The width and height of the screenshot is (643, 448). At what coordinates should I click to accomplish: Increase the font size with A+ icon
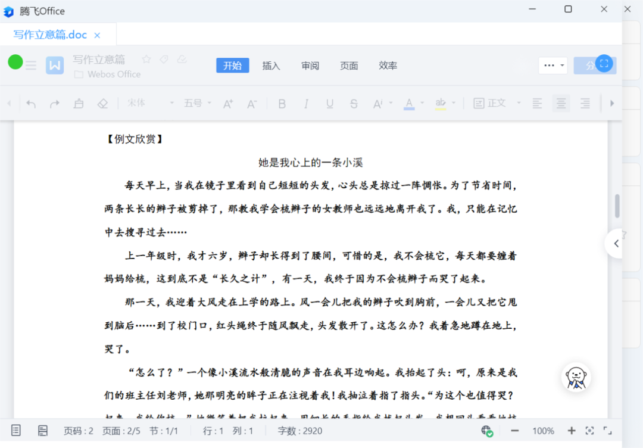click(227, 103)
